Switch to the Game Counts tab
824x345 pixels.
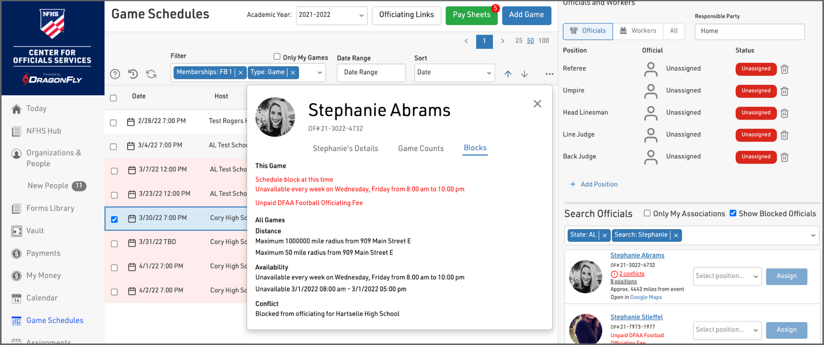click(x=421, y=148)
